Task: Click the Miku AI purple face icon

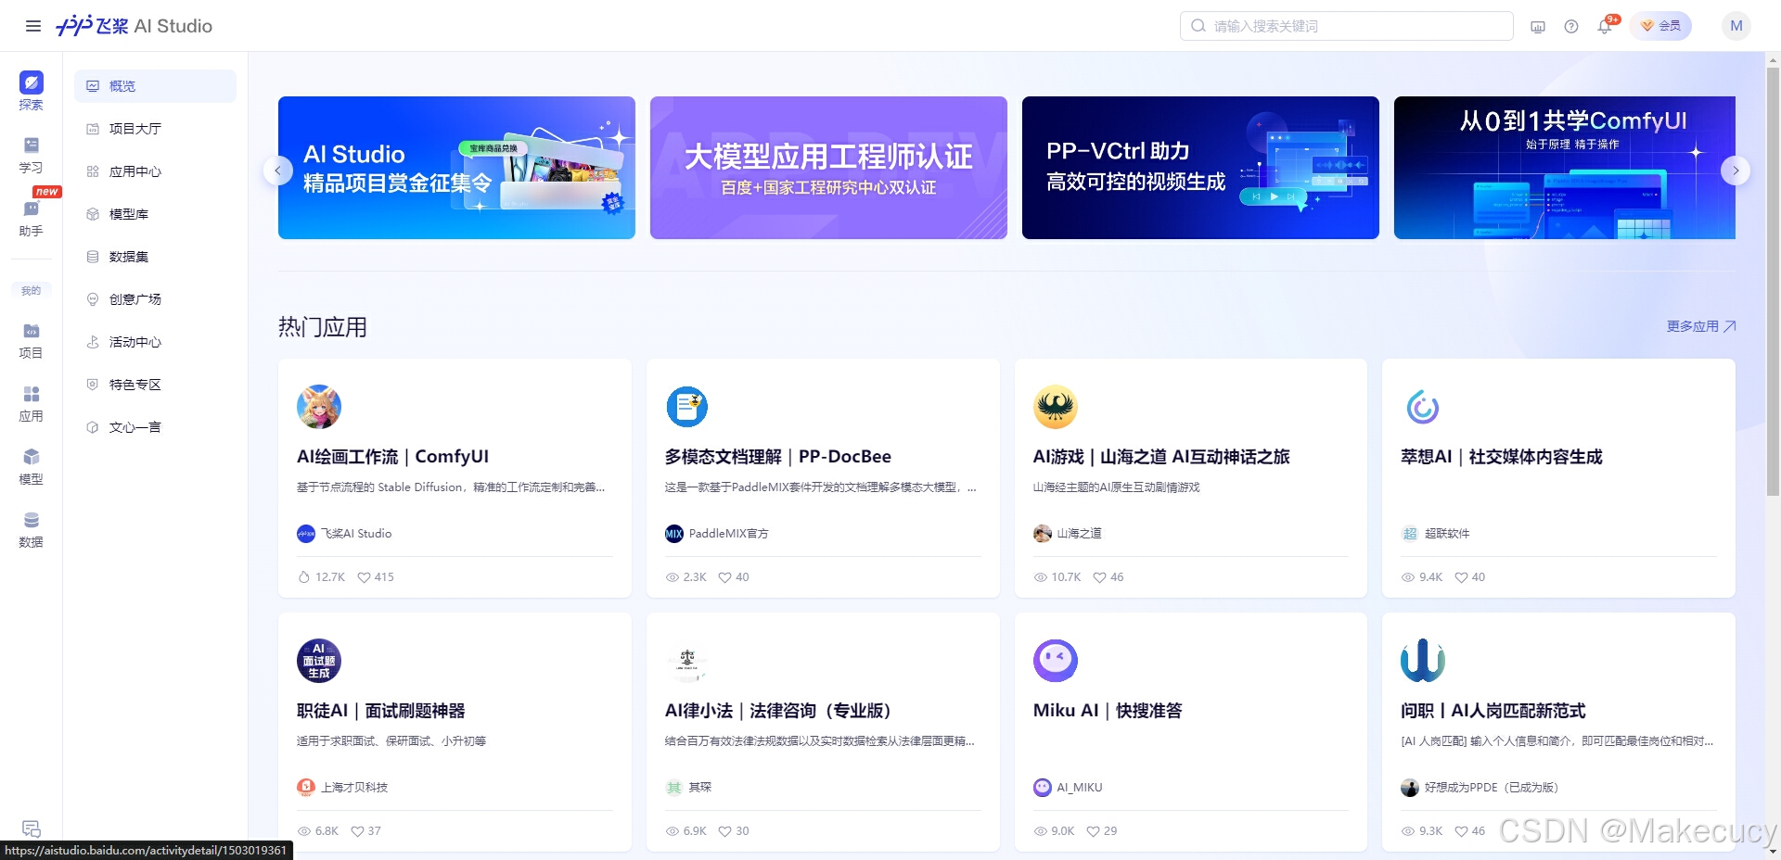Action: click(x=1056, y=661)
